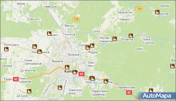
Task: Click church icon on Modliszewice label
Action: point(39,52)
